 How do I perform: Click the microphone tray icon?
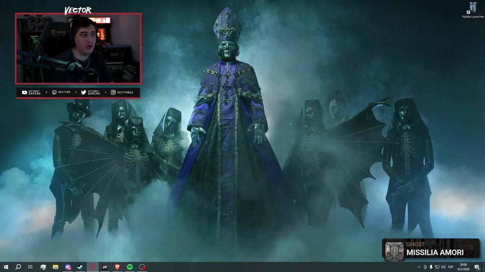coord(431,267)
